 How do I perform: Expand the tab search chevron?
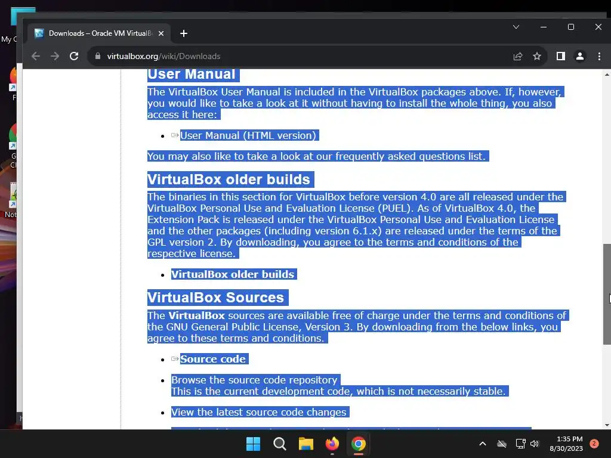(516, 27)
